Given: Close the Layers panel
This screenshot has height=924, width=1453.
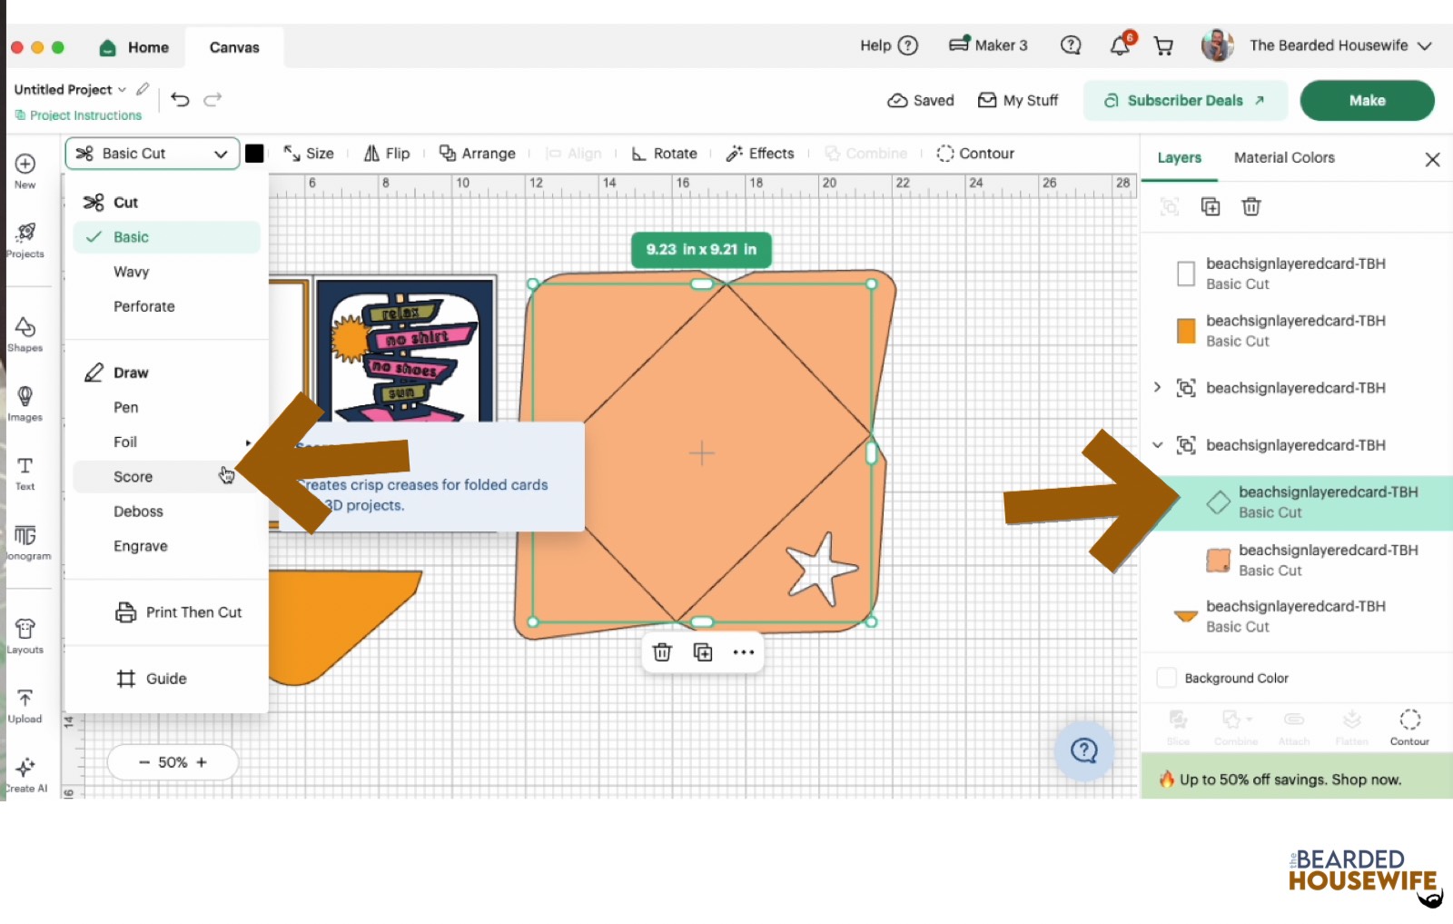Looking at the screenshot, I should (1433, 160).
